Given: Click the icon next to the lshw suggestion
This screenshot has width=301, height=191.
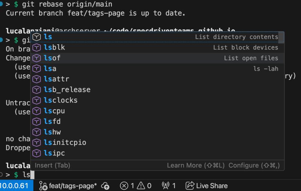Looking at the screenshot, I should tap(36, 132).
